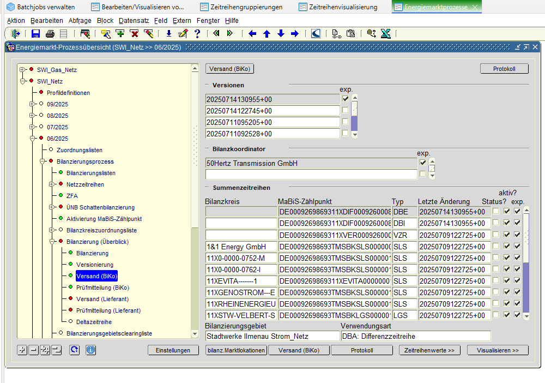
Task: Open the Datensatz menu
Action: click(133, 20)
